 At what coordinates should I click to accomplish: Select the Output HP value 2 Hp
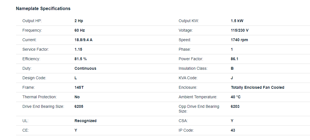pos(79,21)
